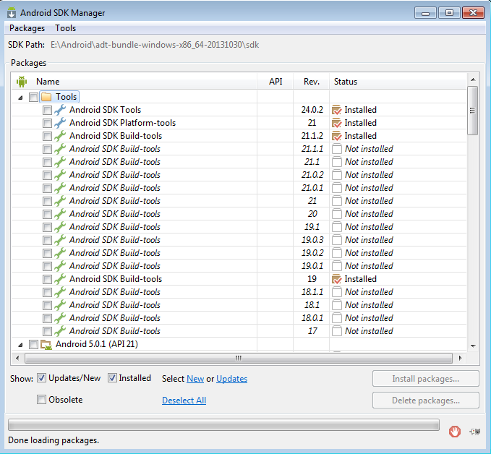Click wrench icon for Build-tools rev 21.1.1
The image size is (491, 454).
pos(60,149)
